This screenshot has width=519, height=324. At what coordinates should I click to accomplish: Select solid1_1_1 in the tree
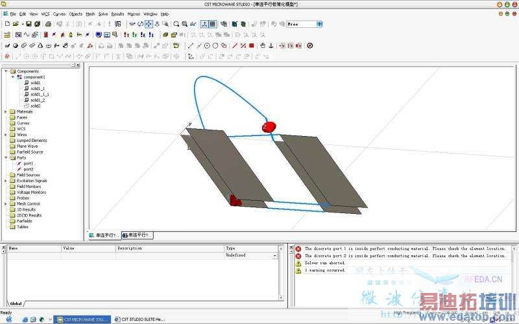40,95
